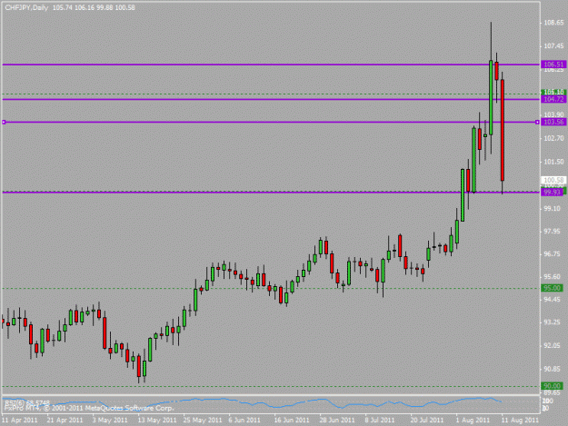Image resolution: width=568 pixels, height=426 pixels.
Task: Click the OHLC values 105.74 106.16 99.88 100.58
Action: click(94, 7)
